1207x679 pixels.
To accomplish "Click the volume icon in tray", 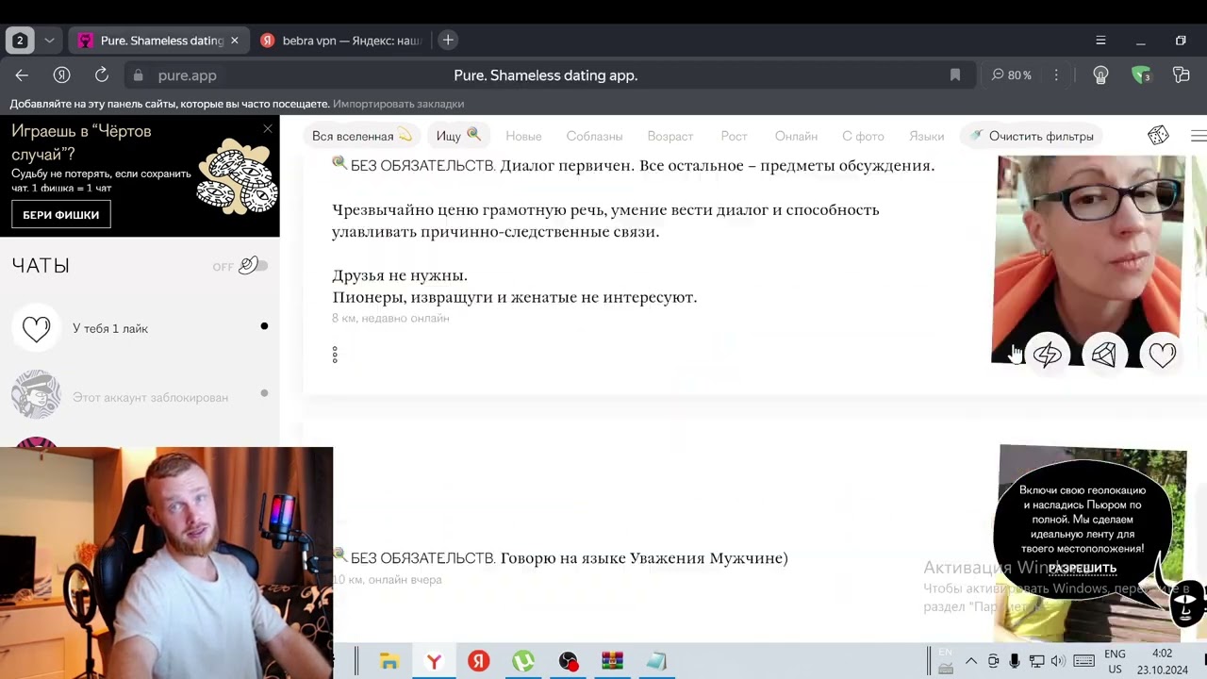I will click(x=1058, y=661).
